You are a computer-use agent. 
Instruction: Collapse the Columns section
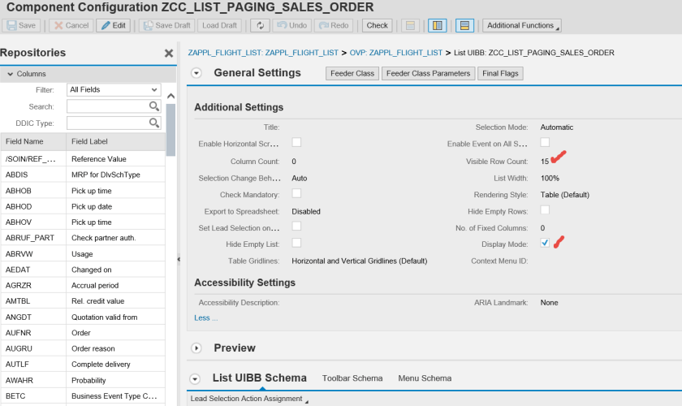(x=11, y=74)
